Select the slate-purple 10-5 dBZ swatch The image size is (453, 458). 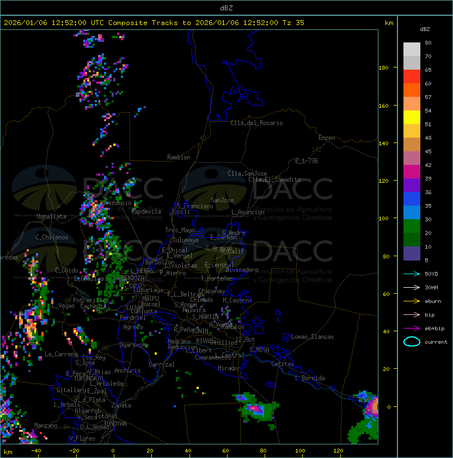pos(412,253)
